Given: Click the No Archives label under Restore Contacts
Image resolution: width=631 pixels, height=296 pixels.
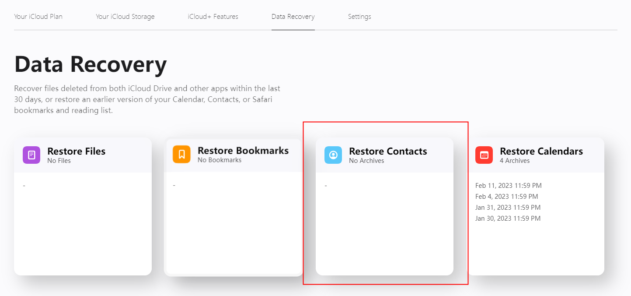Looking at the screenshot, I should click(366, 161).
